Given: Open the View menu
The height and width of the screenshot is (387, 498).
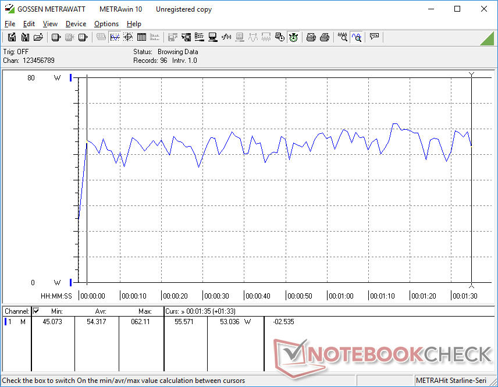Looking at the screenshot, I should tap(50, 24).
